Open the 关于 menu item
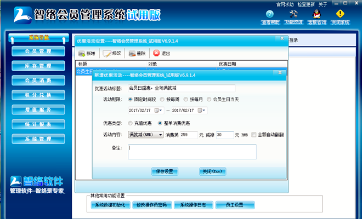The height and width of the screenshot is (219, 362). coord(323,4)
